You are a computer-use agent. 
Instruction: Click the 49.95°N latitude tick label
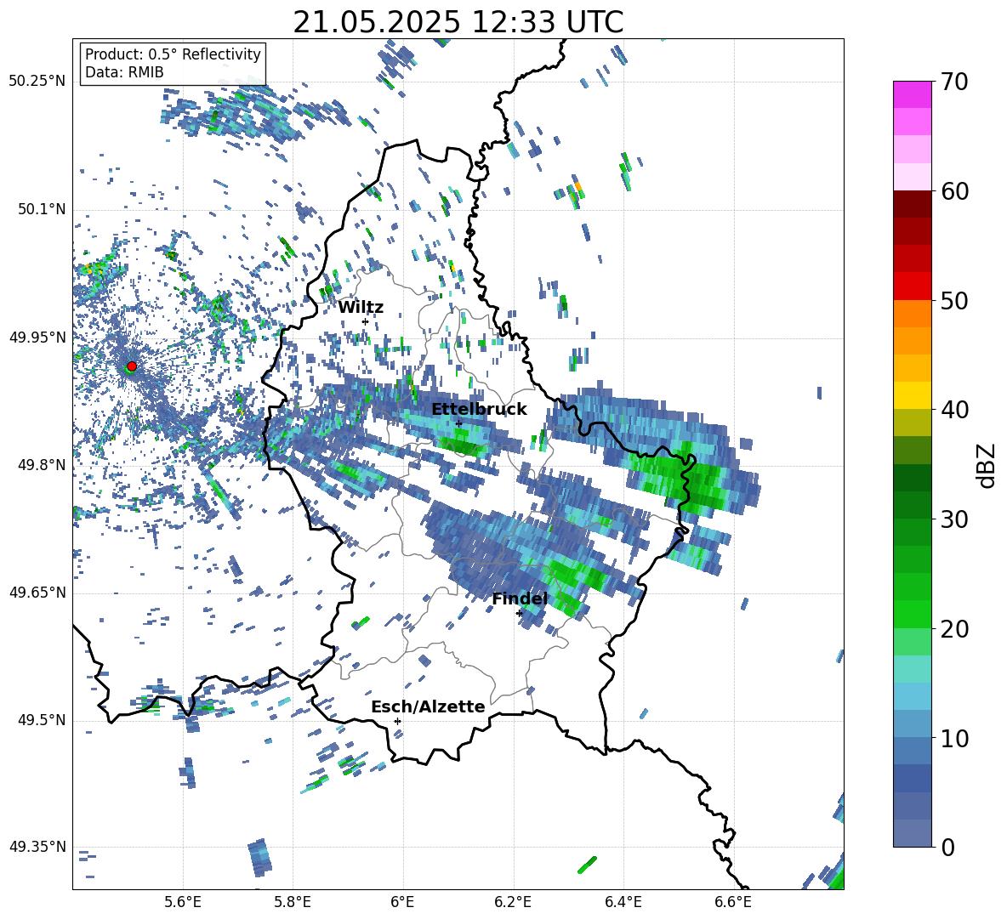(37, 338)
